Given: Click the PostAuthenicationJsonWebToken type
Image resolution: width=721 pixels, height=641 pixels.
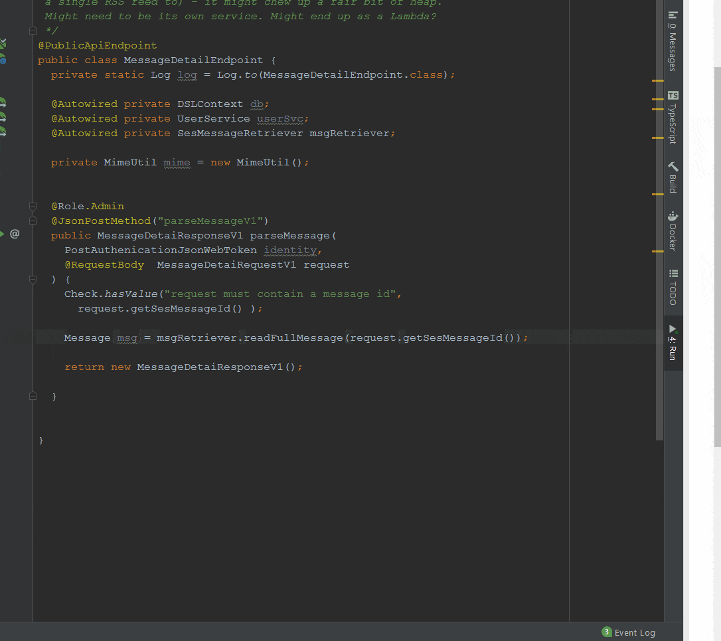Looking at the screenshot, I should click(161, 250).
